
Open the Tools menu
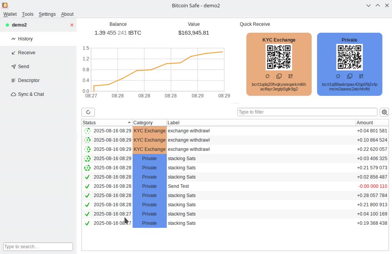tap(28, 14)
